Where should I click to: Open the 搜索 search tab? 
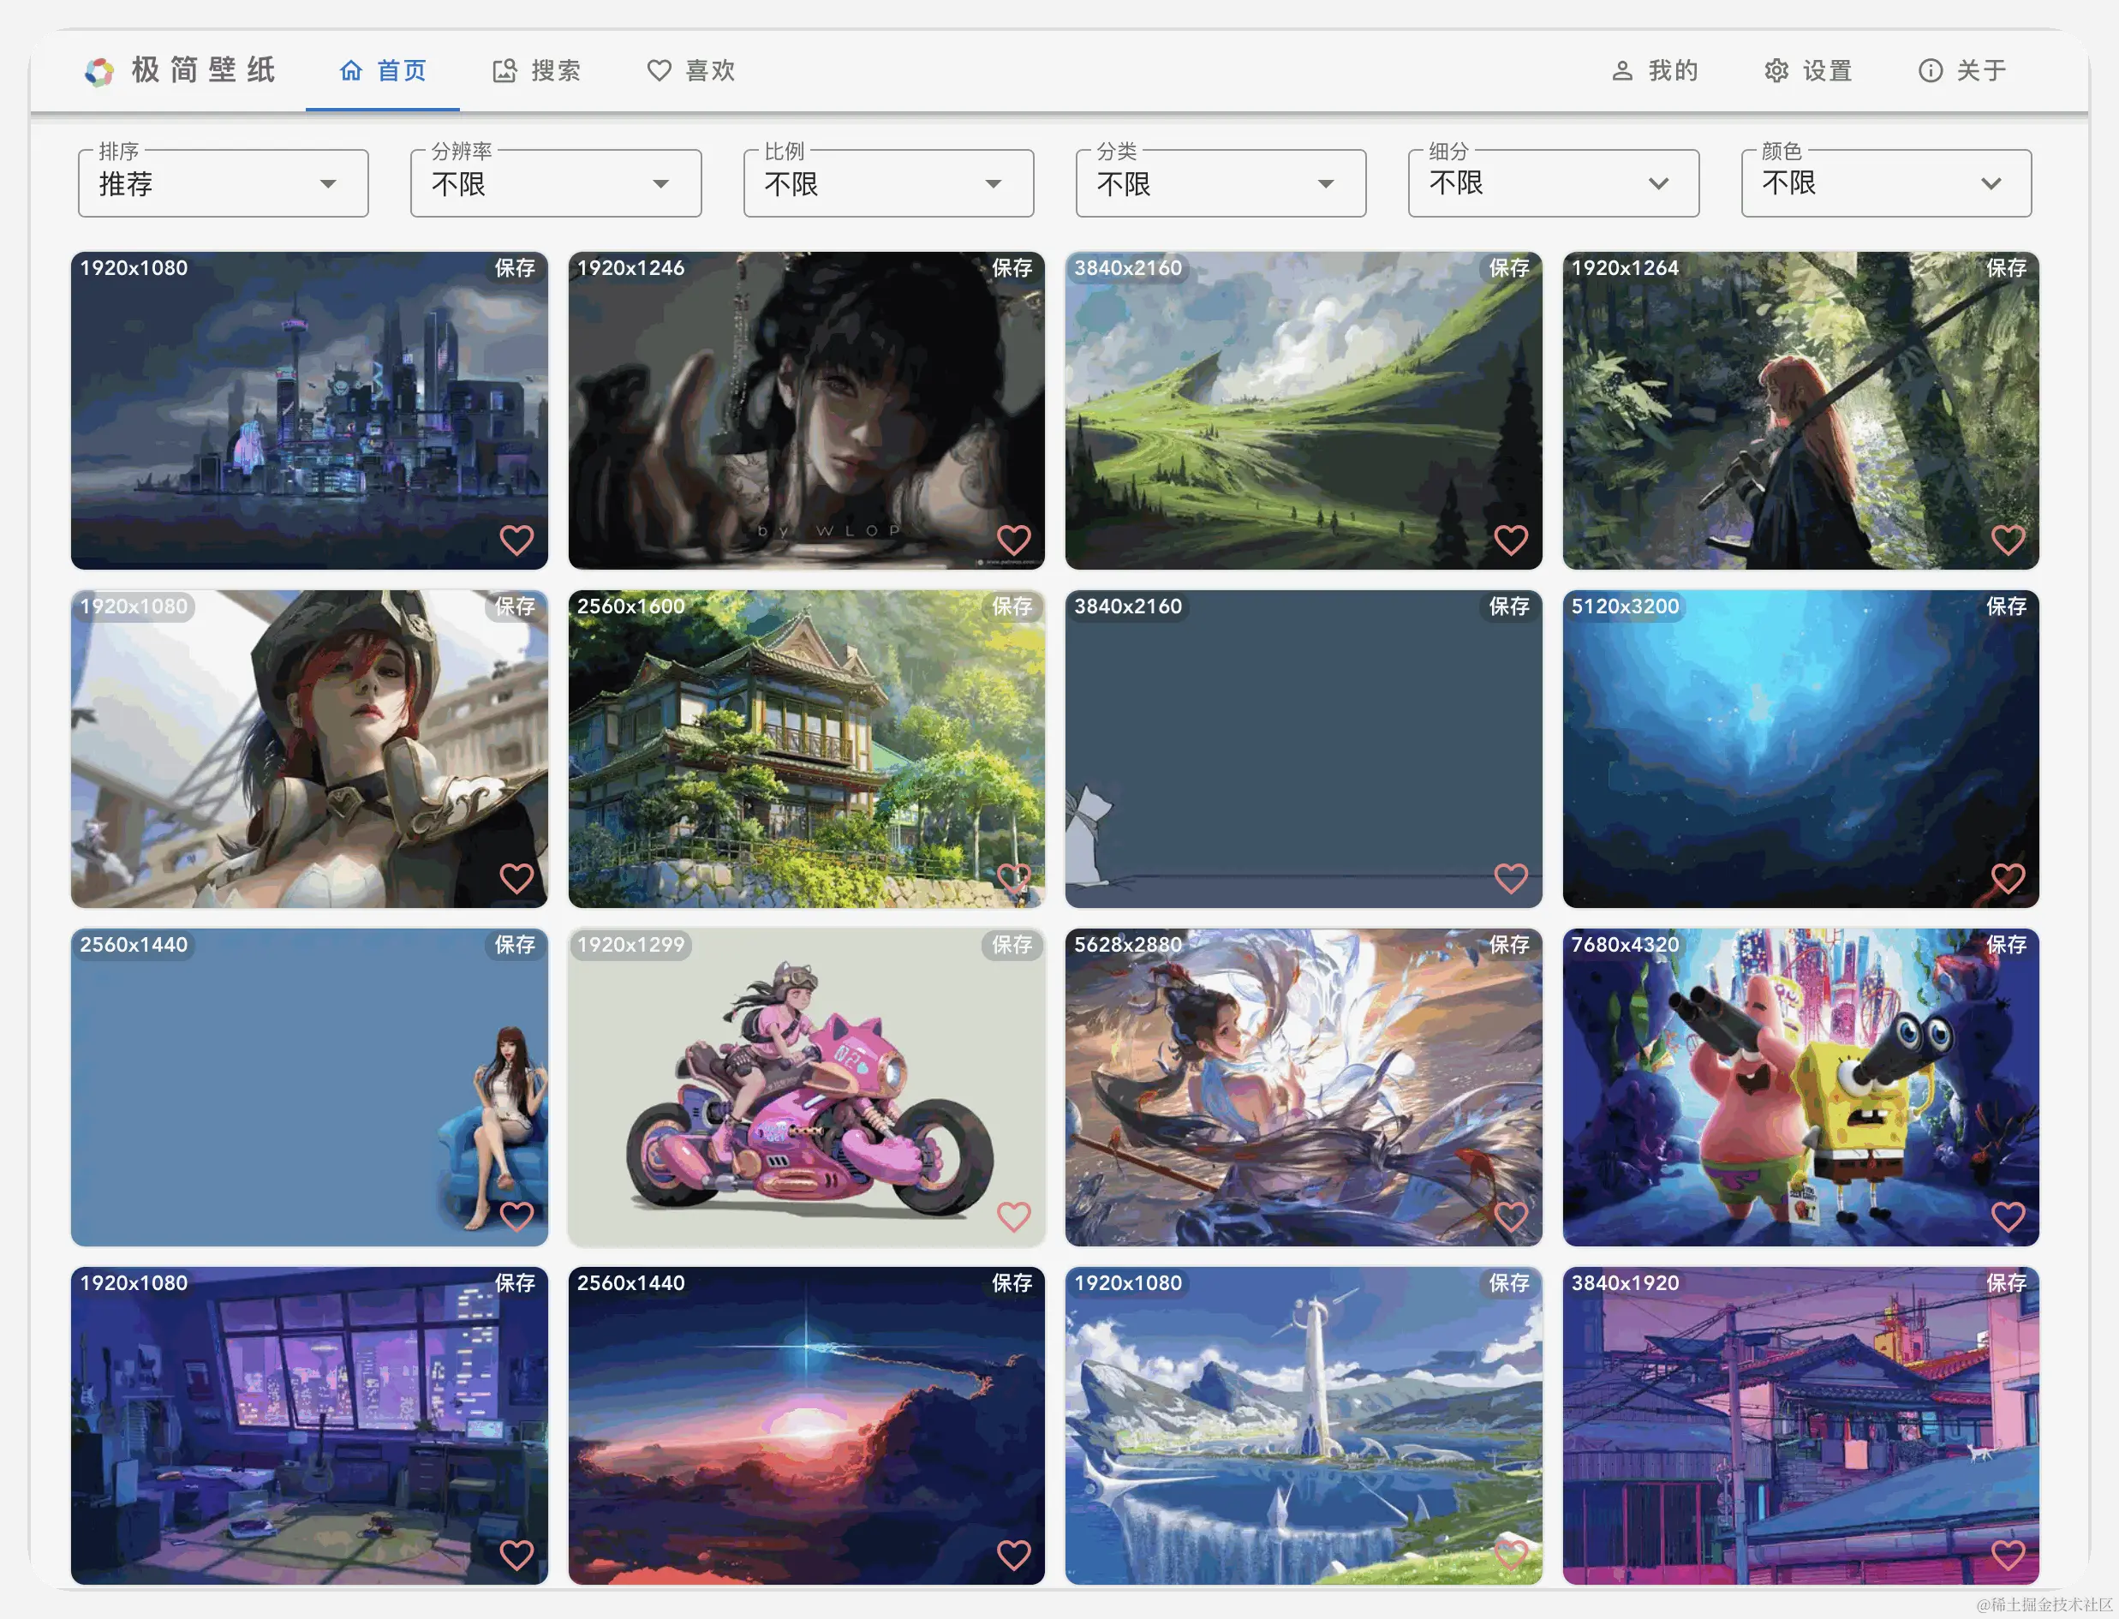click(x=537, y=70)
